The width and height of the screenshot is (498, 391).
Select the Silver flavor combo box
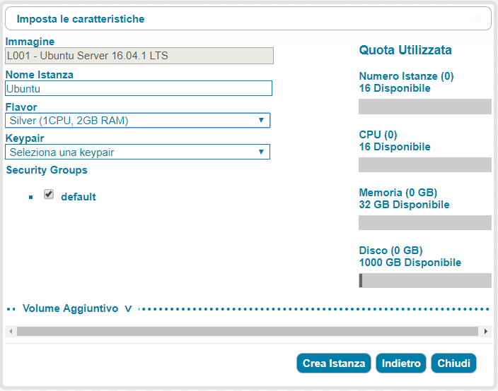[137, 121]
